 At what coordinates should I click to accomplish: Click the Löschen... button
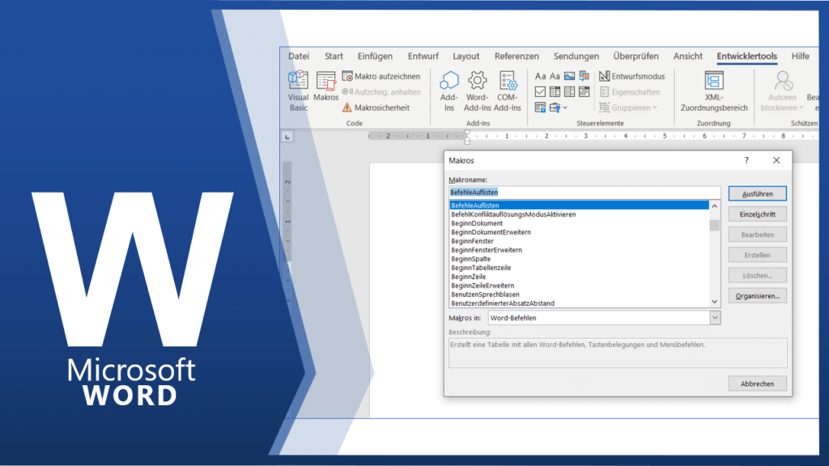(757, 275)
